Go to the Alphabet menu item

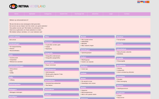pyautogui.click(x=32, y=14)
